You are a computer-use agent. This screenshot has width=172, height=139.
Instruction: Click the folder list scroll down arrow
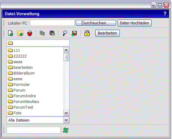pos(66,113)
